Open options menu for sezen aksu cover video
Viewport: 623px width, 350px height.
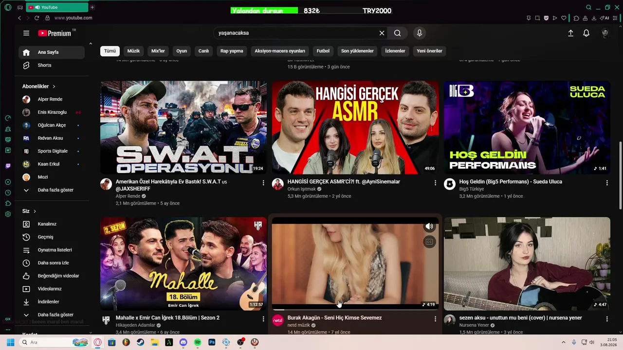coord(607,319)
